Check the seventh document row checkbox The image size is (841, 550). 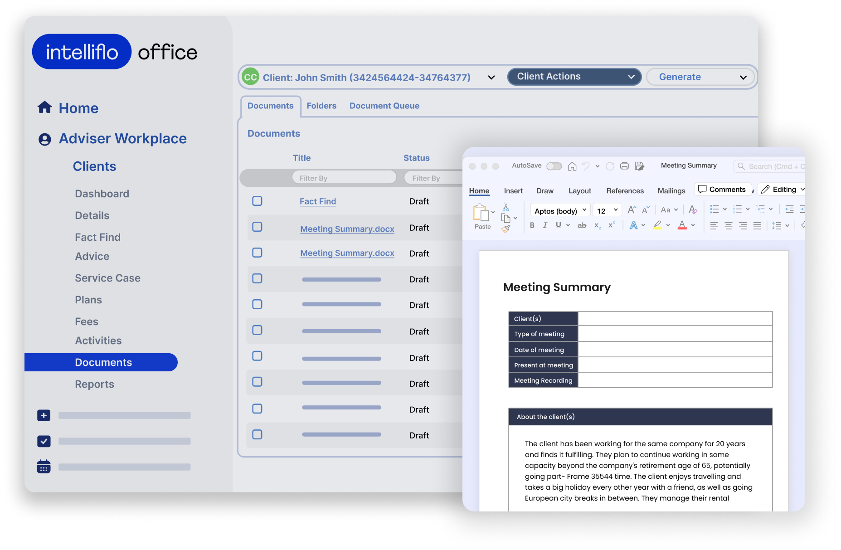257,356
